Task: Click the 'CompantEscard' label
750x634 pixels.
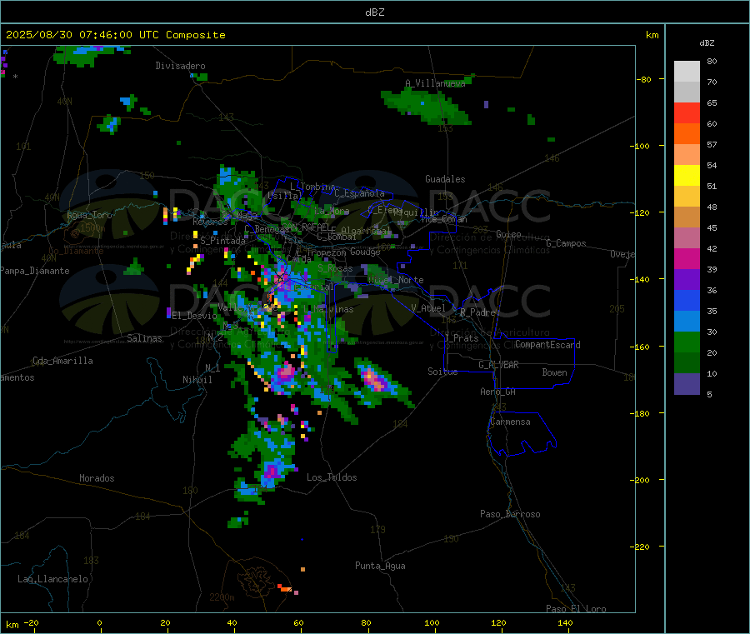Action: click(x=547, y=345)
